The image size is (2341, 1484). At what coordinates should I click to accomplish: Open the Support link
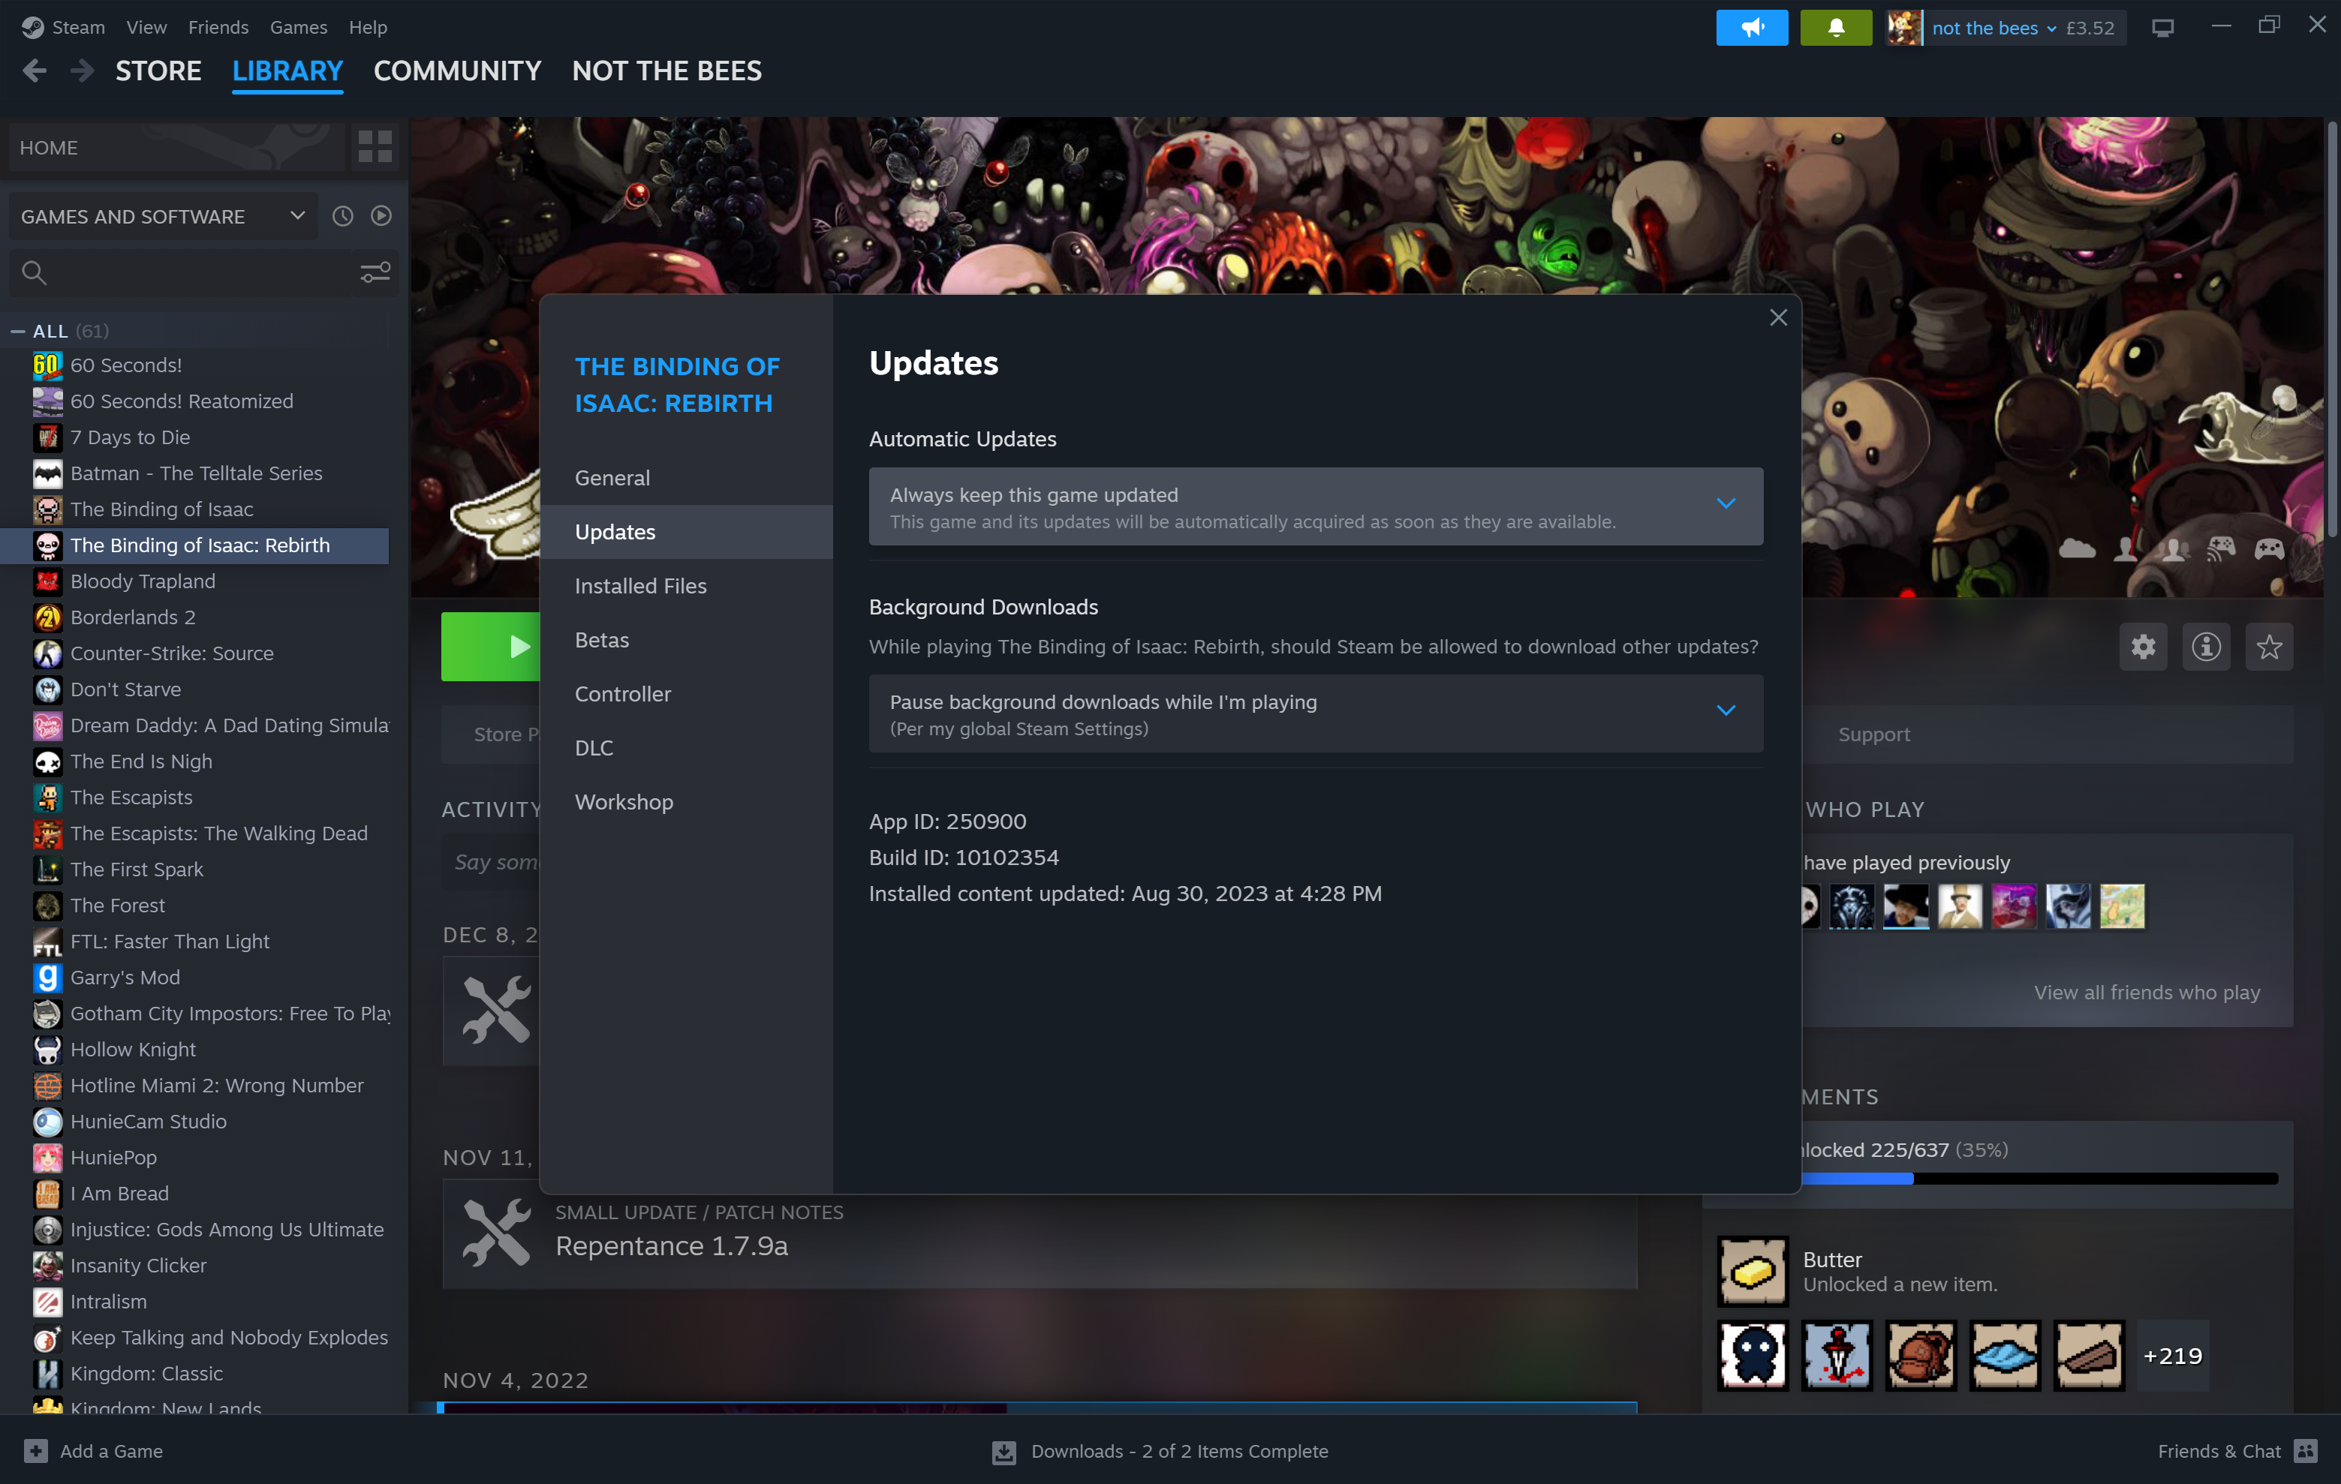click(1873, 734)
